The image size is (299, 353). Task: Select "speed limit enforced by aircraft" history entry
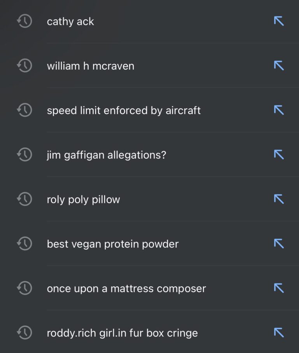(x=123, y=110)
